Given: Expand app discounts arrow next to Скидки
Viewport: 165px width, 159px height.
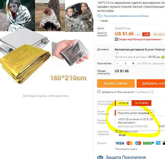Looking at the screenshot, I should 163,39.
